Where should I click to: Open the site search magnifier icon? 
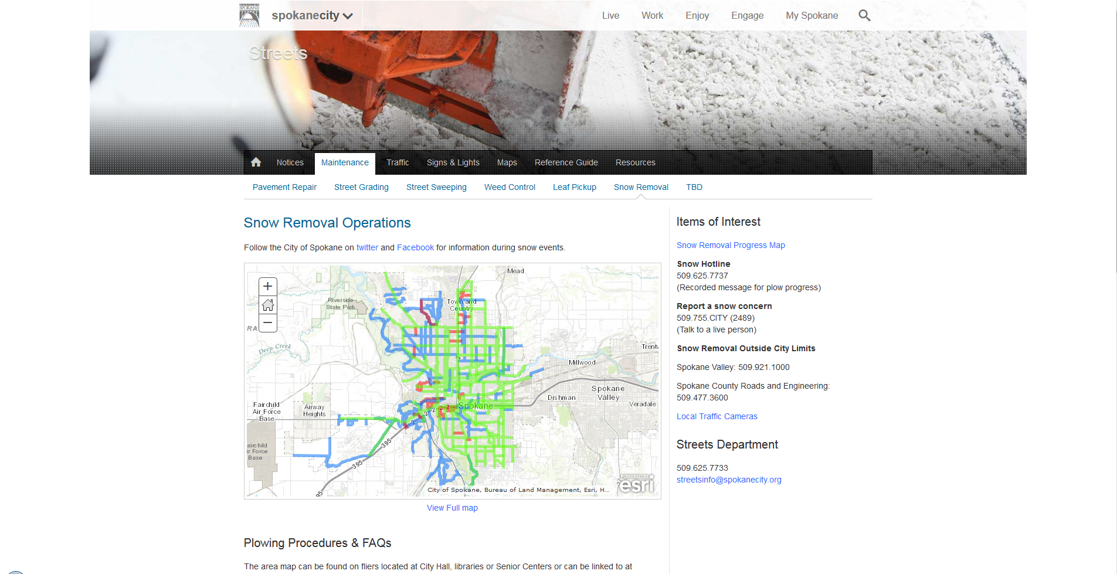864,15
